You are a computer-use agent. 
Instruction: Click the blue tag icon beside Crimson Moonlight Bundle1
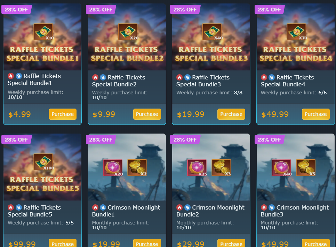(103, 207)
